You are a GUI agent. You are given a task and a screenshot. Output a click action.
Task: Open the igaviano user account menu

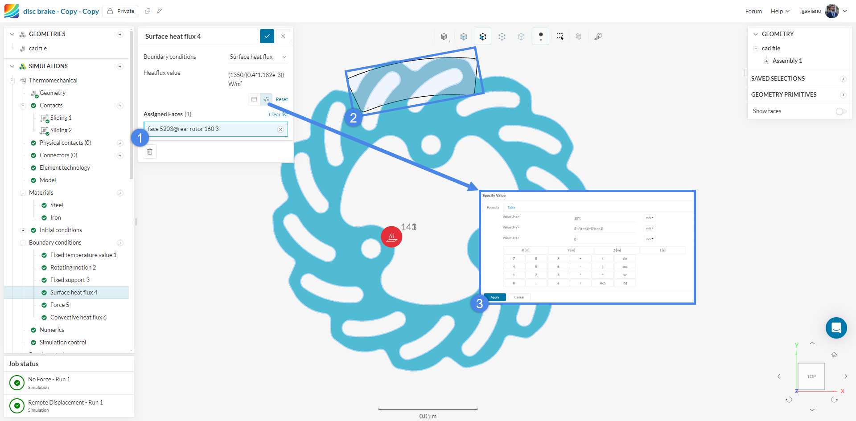[823, 11]
